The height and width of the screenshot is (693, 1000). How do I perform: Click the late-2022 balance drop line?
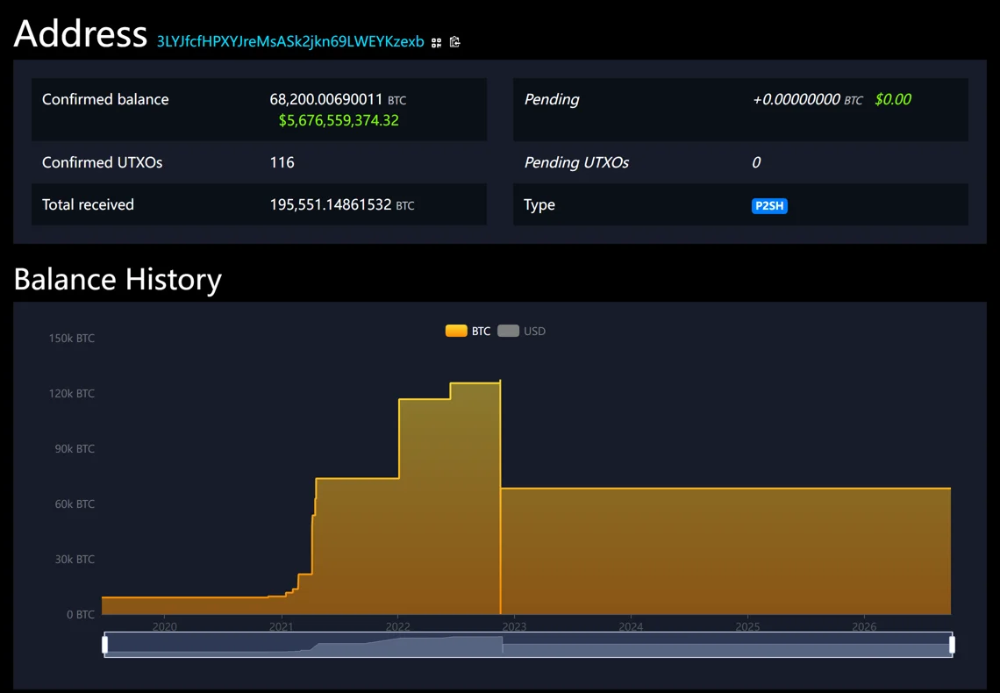(501, 497)
